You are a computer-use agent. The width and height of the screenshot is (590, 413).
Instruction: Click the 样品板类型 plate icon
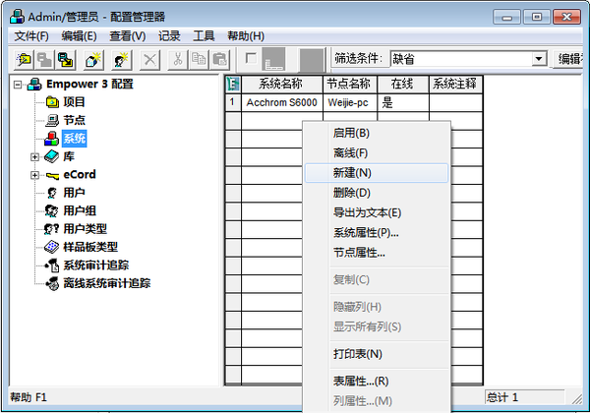tap(53, 247)
